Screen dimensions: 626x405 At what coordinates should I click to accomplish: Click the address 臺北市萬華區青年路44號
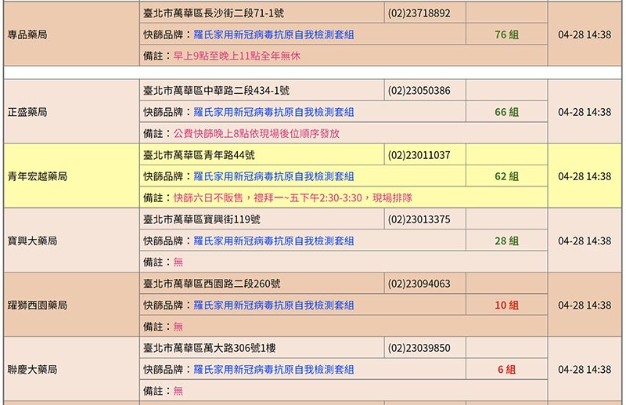coord(199,155)
